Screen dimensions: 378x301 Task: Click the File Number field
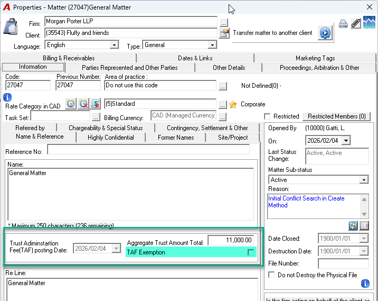[x=343, y=263]
